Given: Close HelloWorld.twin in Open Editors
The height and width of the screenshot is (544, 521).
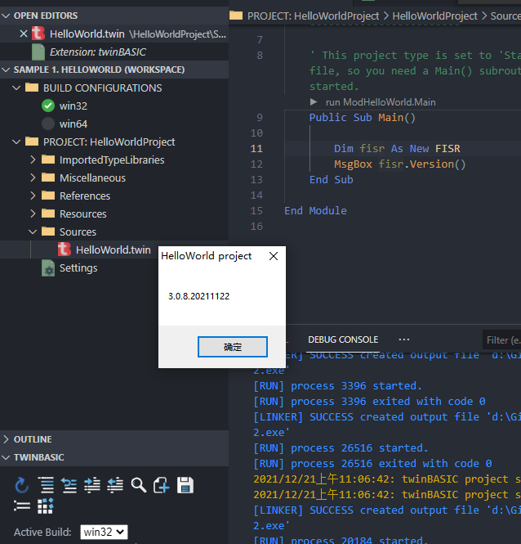Looking at the screenshot, I should 24,34.
